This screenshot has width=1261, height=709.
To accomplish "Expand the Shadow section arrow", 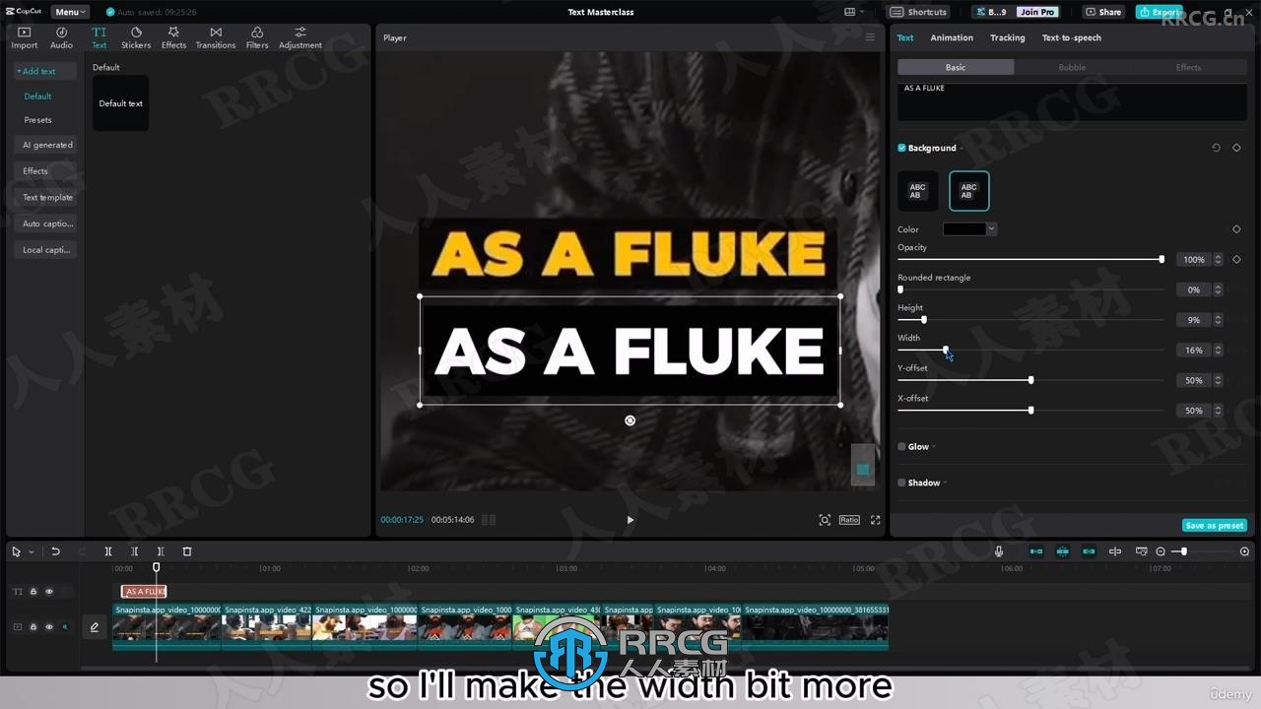I will pyautogui.click(x=945, y=483).
